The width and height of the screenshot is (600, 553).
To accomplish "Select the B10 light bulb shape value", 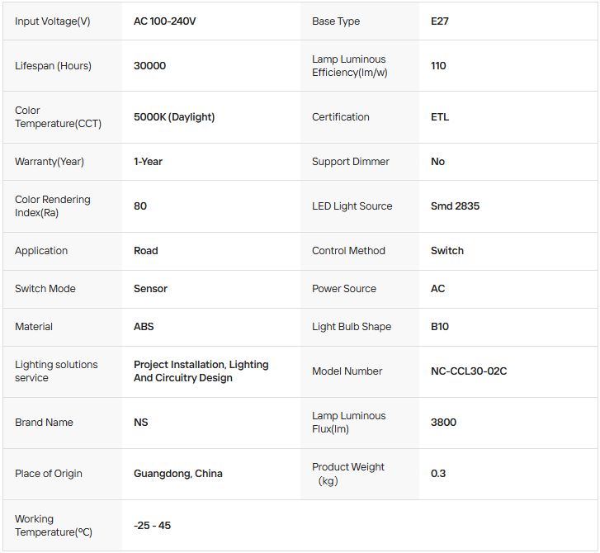I will (x=440, y=327).
